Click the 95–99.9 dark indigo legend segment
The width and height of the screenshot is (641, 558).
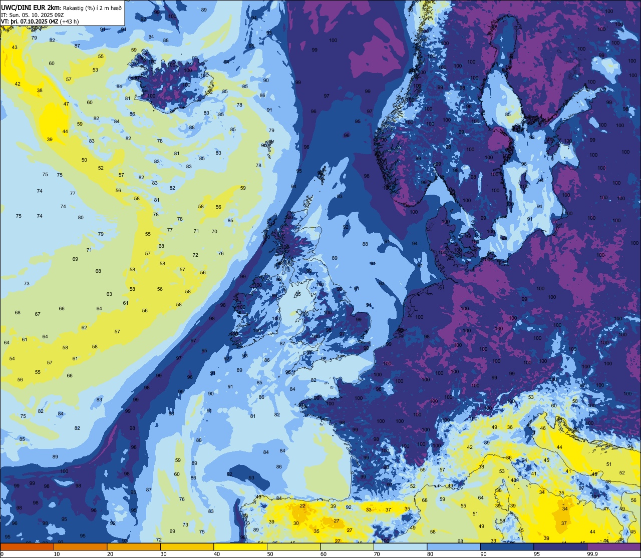[560, 547]
